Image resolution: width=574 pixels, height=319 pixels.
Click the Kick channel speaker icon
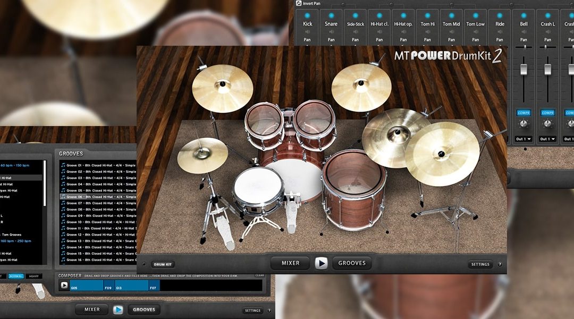click(308, 32)
